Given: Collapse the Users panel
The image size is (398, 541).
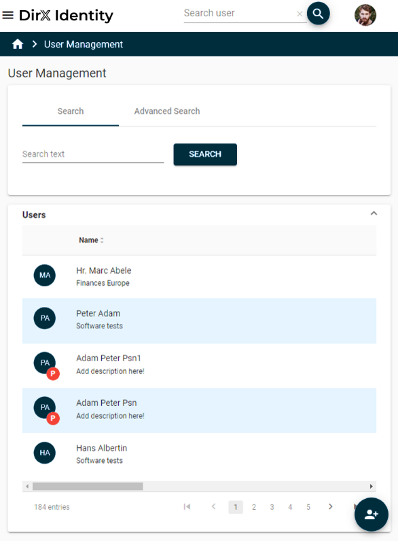Looking at the screenshot, I should tap(374, 213).
